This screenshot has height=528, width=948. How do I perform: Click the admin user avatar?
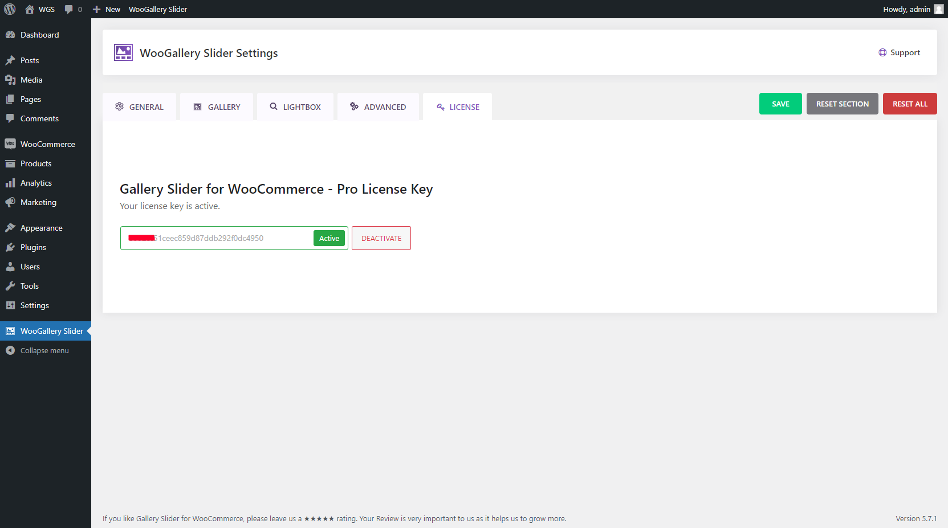[x=938, y=9]
